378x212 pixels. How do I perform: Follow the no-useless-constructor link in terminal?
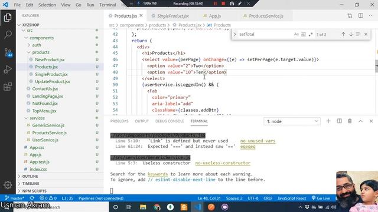(x=223, y=163)
